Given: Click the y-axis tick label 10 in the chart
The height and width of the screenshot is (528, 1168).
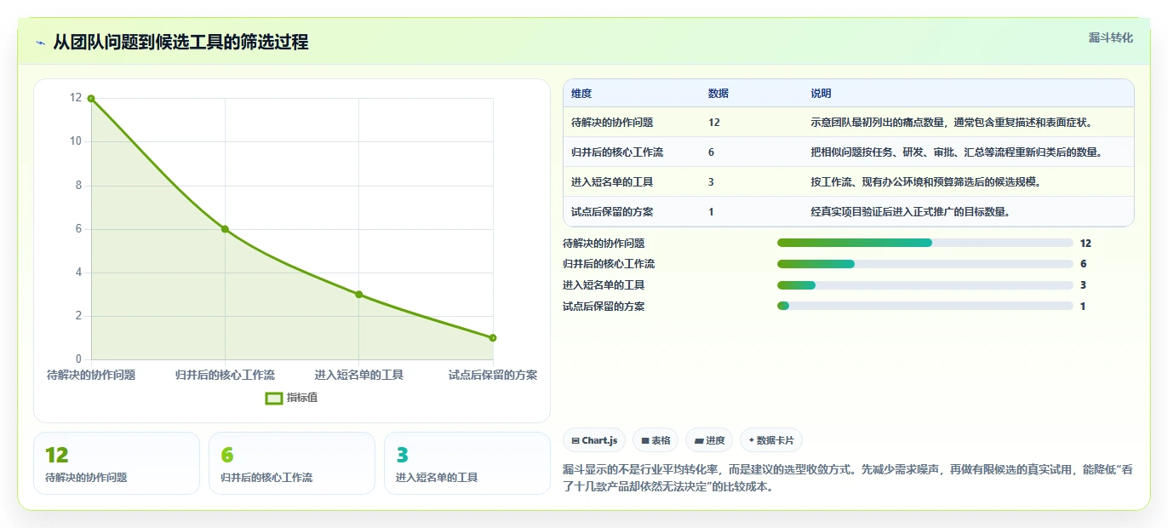Looking at the screenshot, I should (x=76, y=141).
